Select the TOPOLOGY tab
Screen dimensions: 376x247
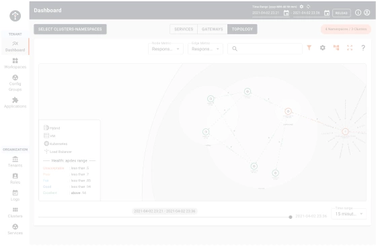(242, 30)
